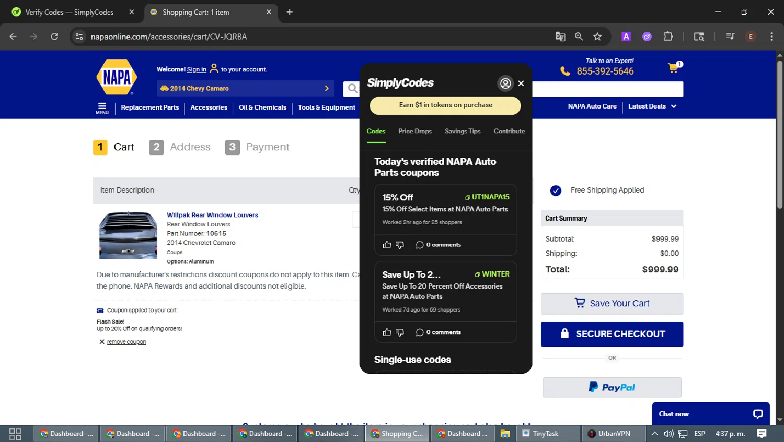Copy the UTINAPA15 coupon code
784x442 pixels.
pyautogui.click(x=487, y=197)
